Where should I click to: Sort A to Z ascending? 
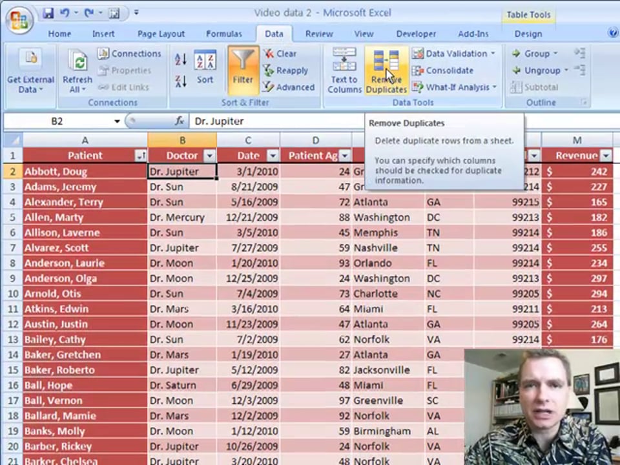181,59
